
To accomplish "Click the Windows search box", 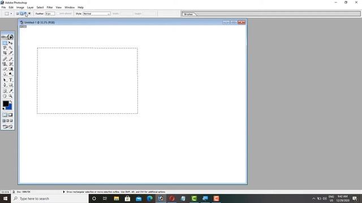I will tap(50, 198).
